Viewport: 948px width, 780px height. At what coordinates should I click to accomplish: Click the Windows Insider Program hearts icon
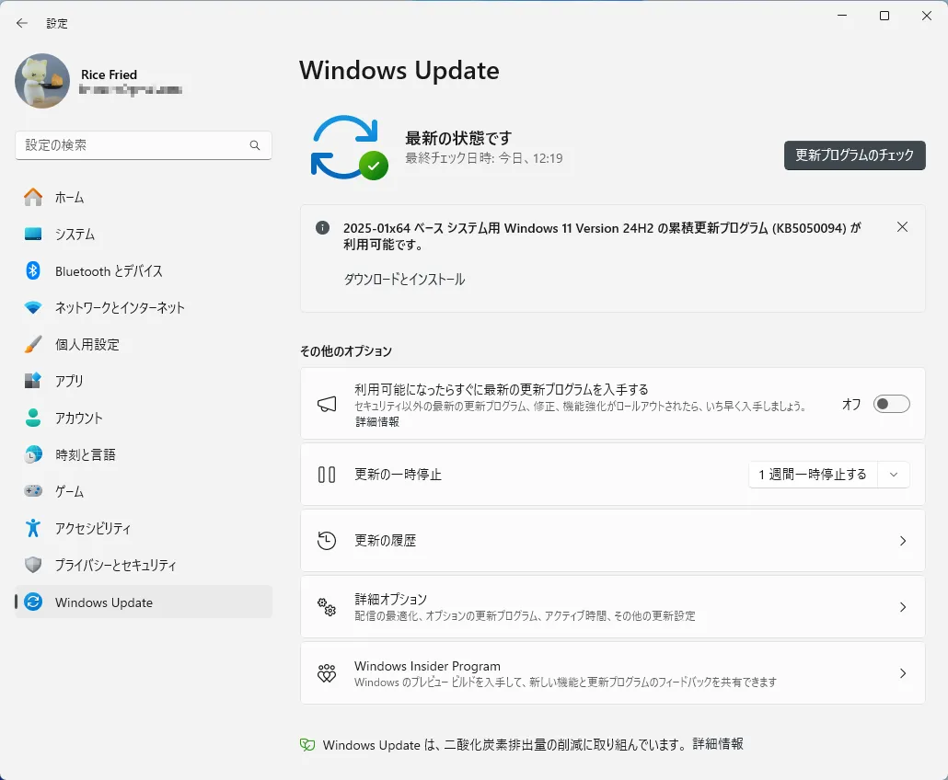(327, 673)
